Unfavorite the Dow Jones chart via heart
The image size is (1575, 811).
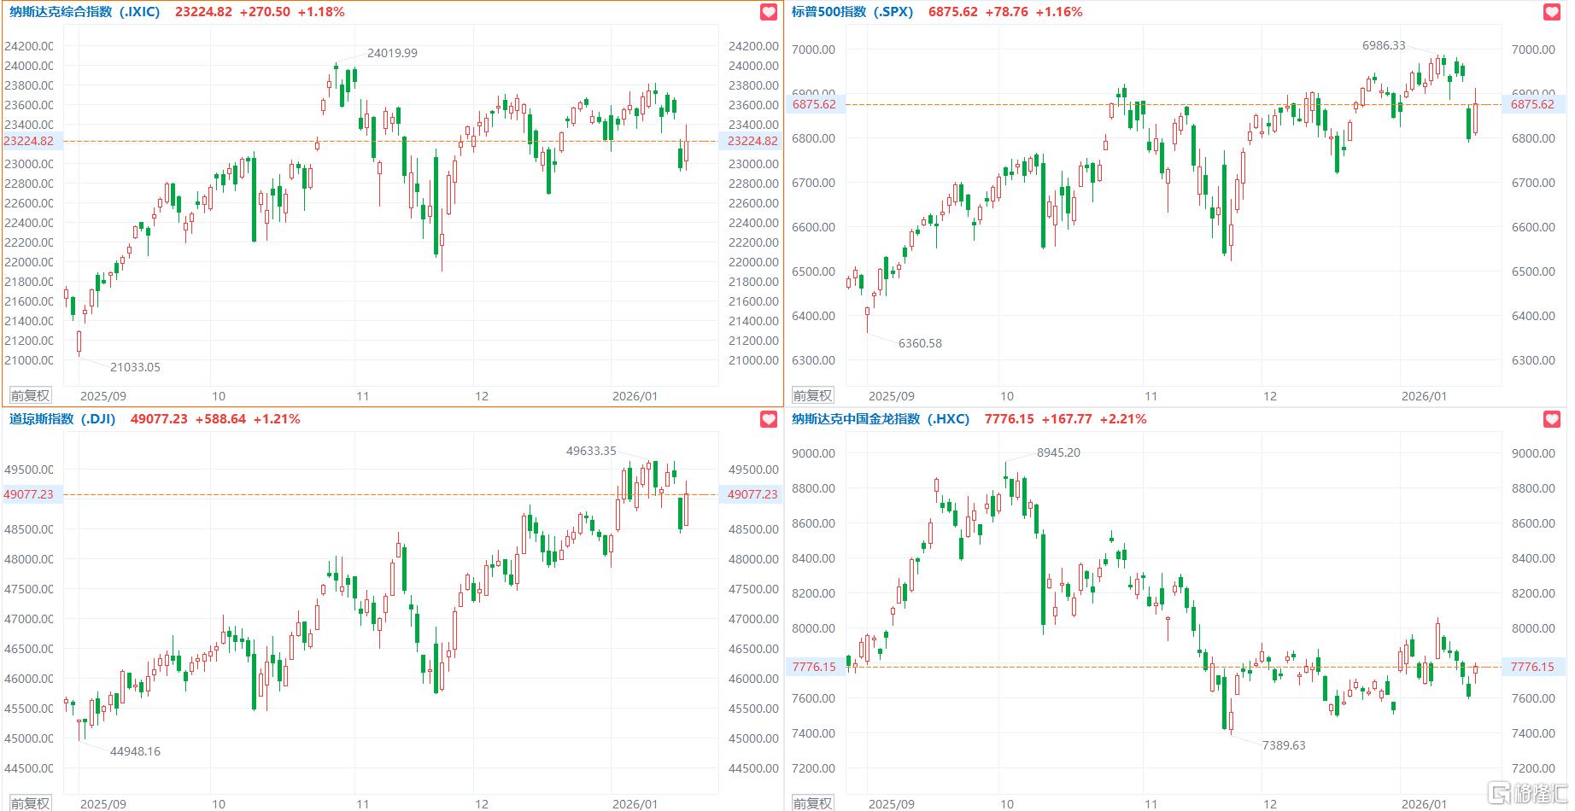(769, 419)
